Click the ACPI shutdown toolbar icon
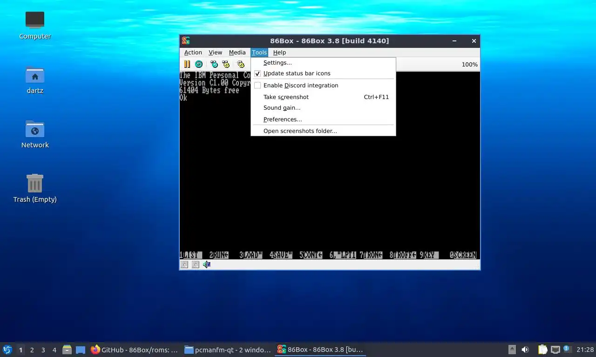Screen dimensions: 596x357 click(241, 64)
